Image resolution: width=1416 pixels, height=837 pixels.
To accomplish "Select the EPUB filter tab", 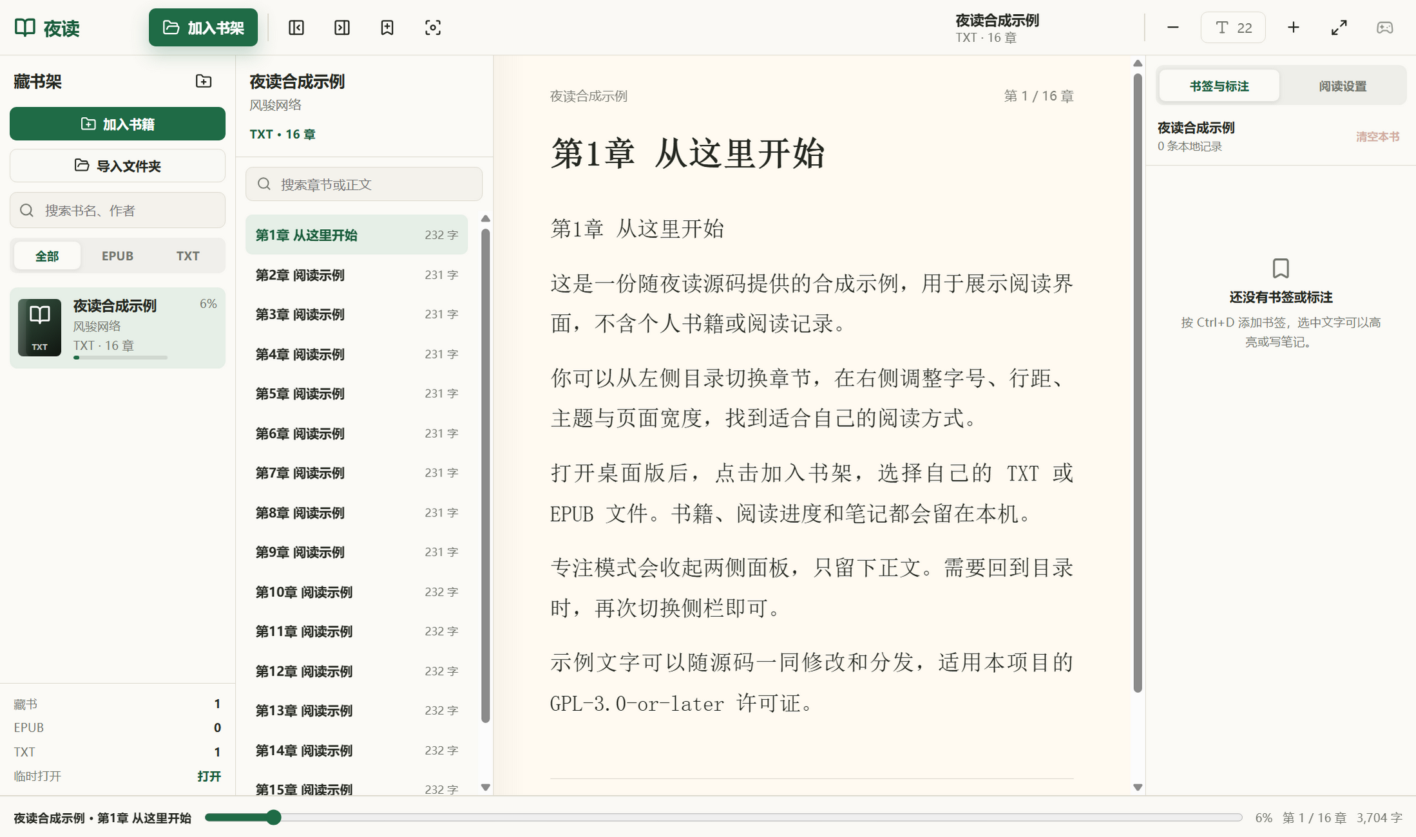I will (117, 256).
